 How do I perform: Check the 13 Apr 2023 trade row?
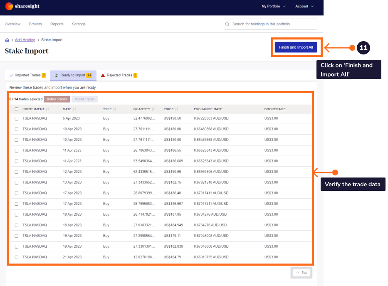[17, 182]
